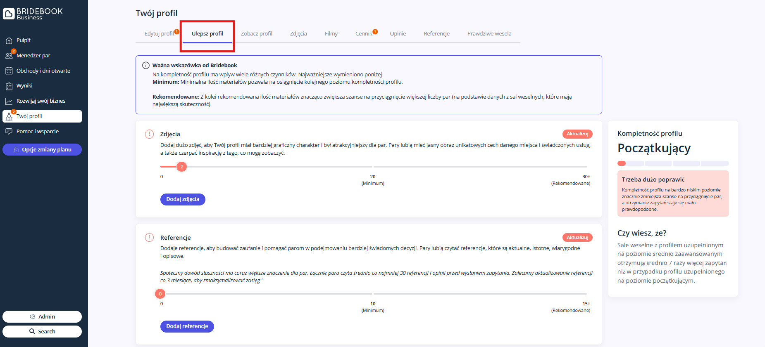Open Menedżer par people icon

point(9,56)
